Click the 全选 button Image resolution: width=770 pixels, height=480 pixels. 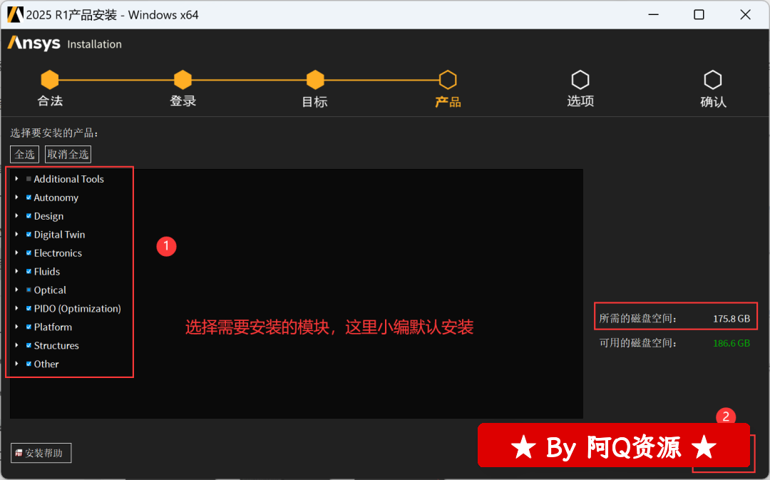tap(24, 154)
